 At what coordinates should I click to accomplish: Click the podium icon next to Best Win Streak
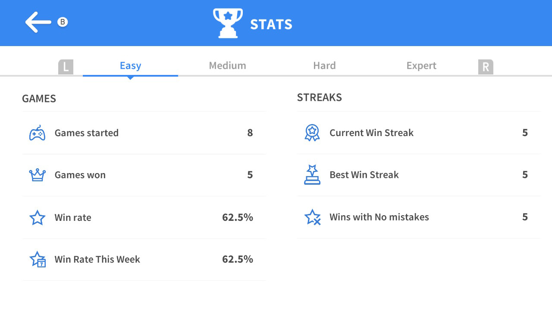point(312,175)
